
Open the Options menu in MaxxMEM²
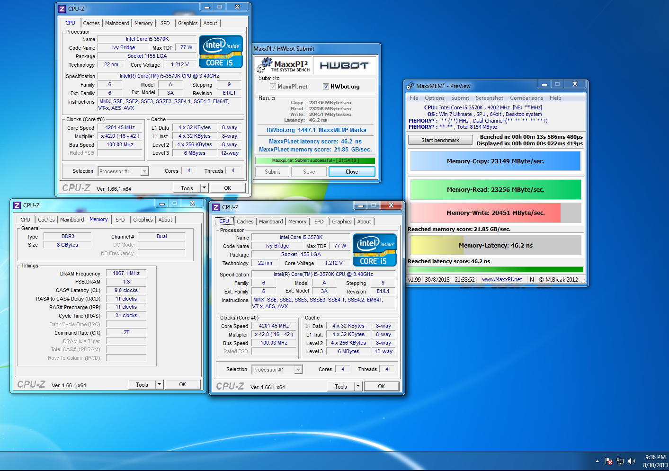click(435, 98)
